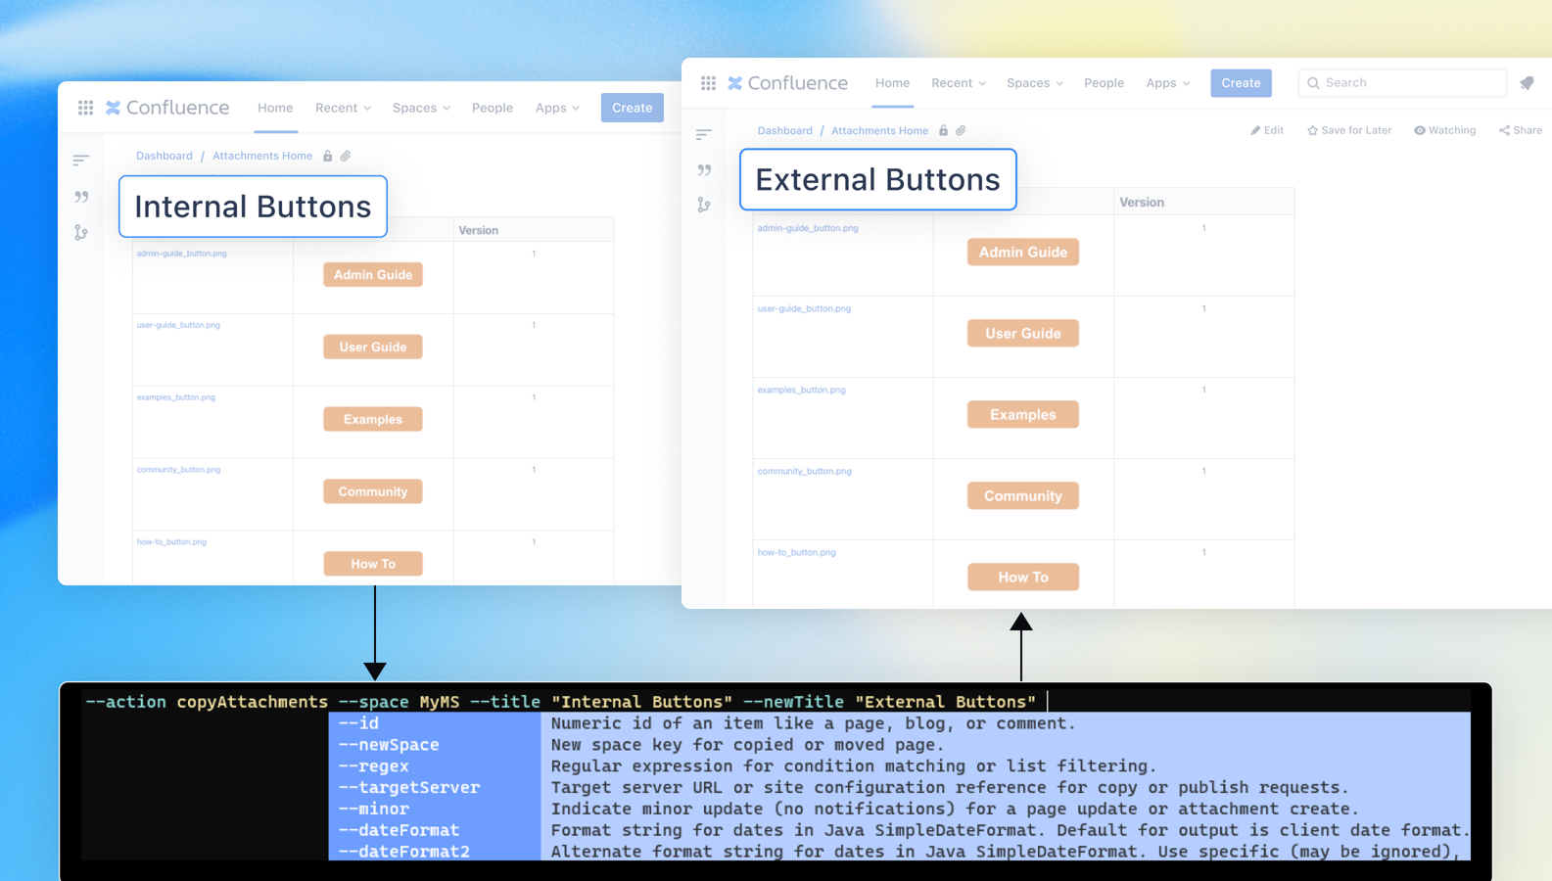Click Community image in External window
Screen dimensions: 1552x881
(1023, 496)
